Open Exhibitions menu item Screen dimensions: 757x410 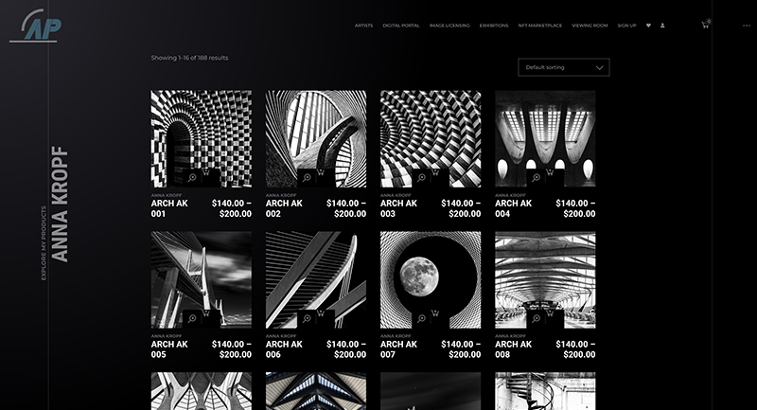click(494, 26)
